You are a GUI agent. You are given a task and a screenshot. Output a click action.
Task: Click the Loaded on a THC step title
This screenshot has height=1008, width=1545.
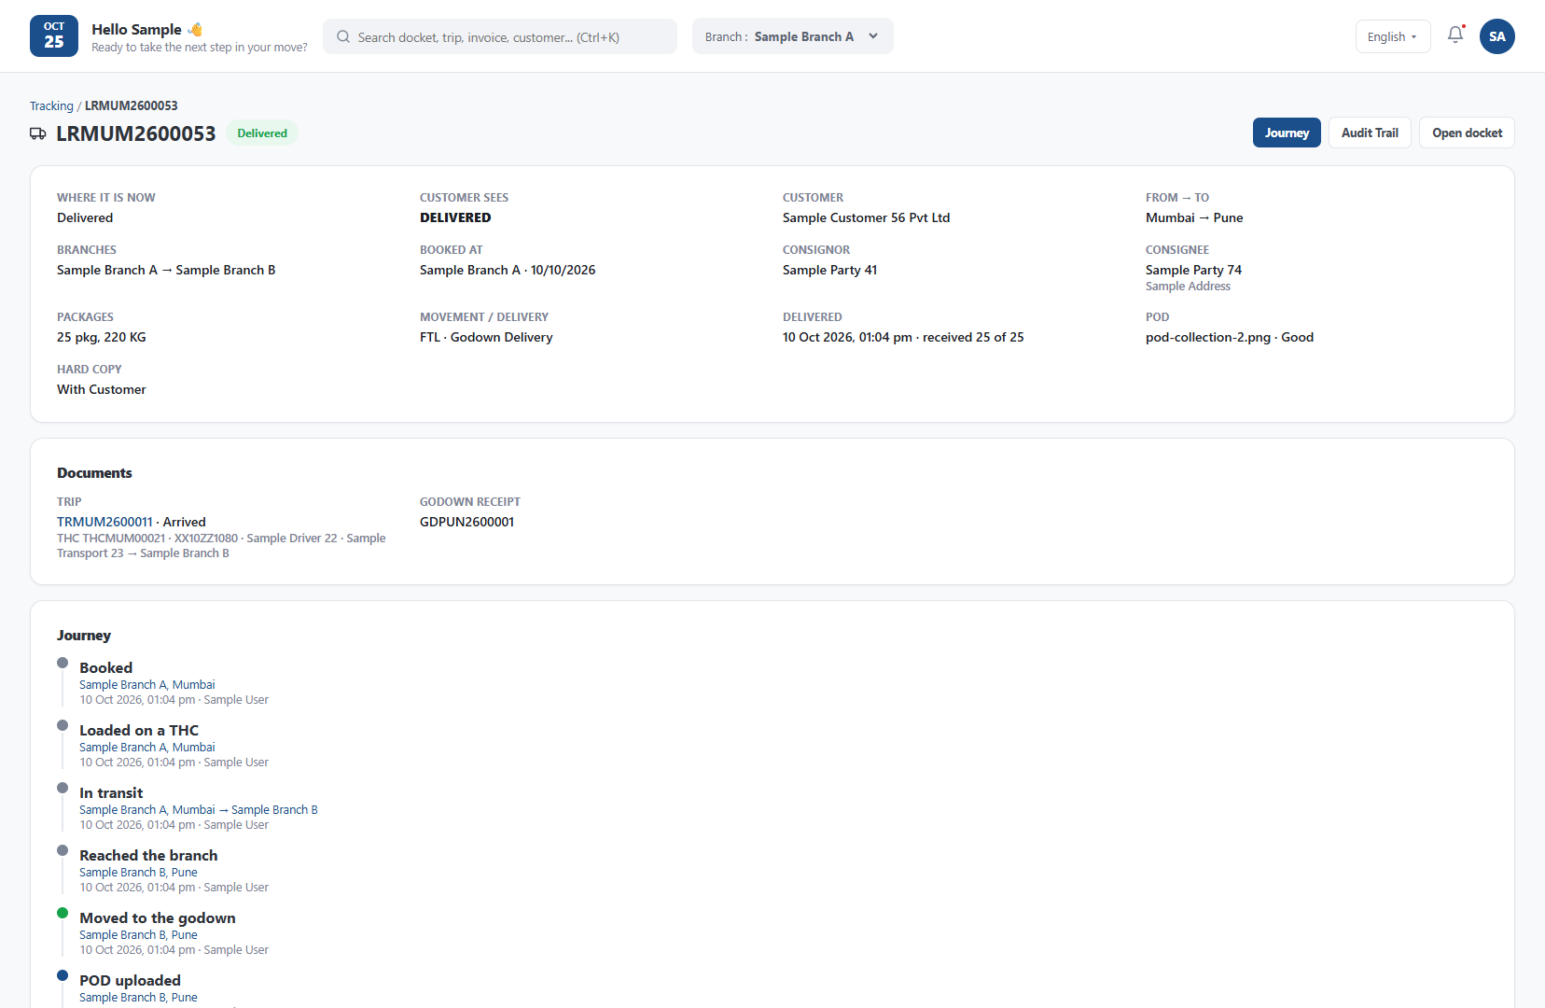[139, 730]
